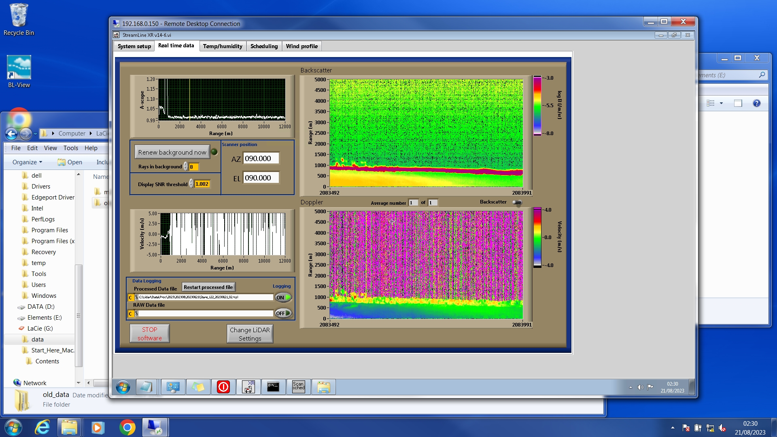This screenshot has height=437, width=777.
Task: Adjust the Display SNR threshold stepper arrows
Action: click(191, 184)
